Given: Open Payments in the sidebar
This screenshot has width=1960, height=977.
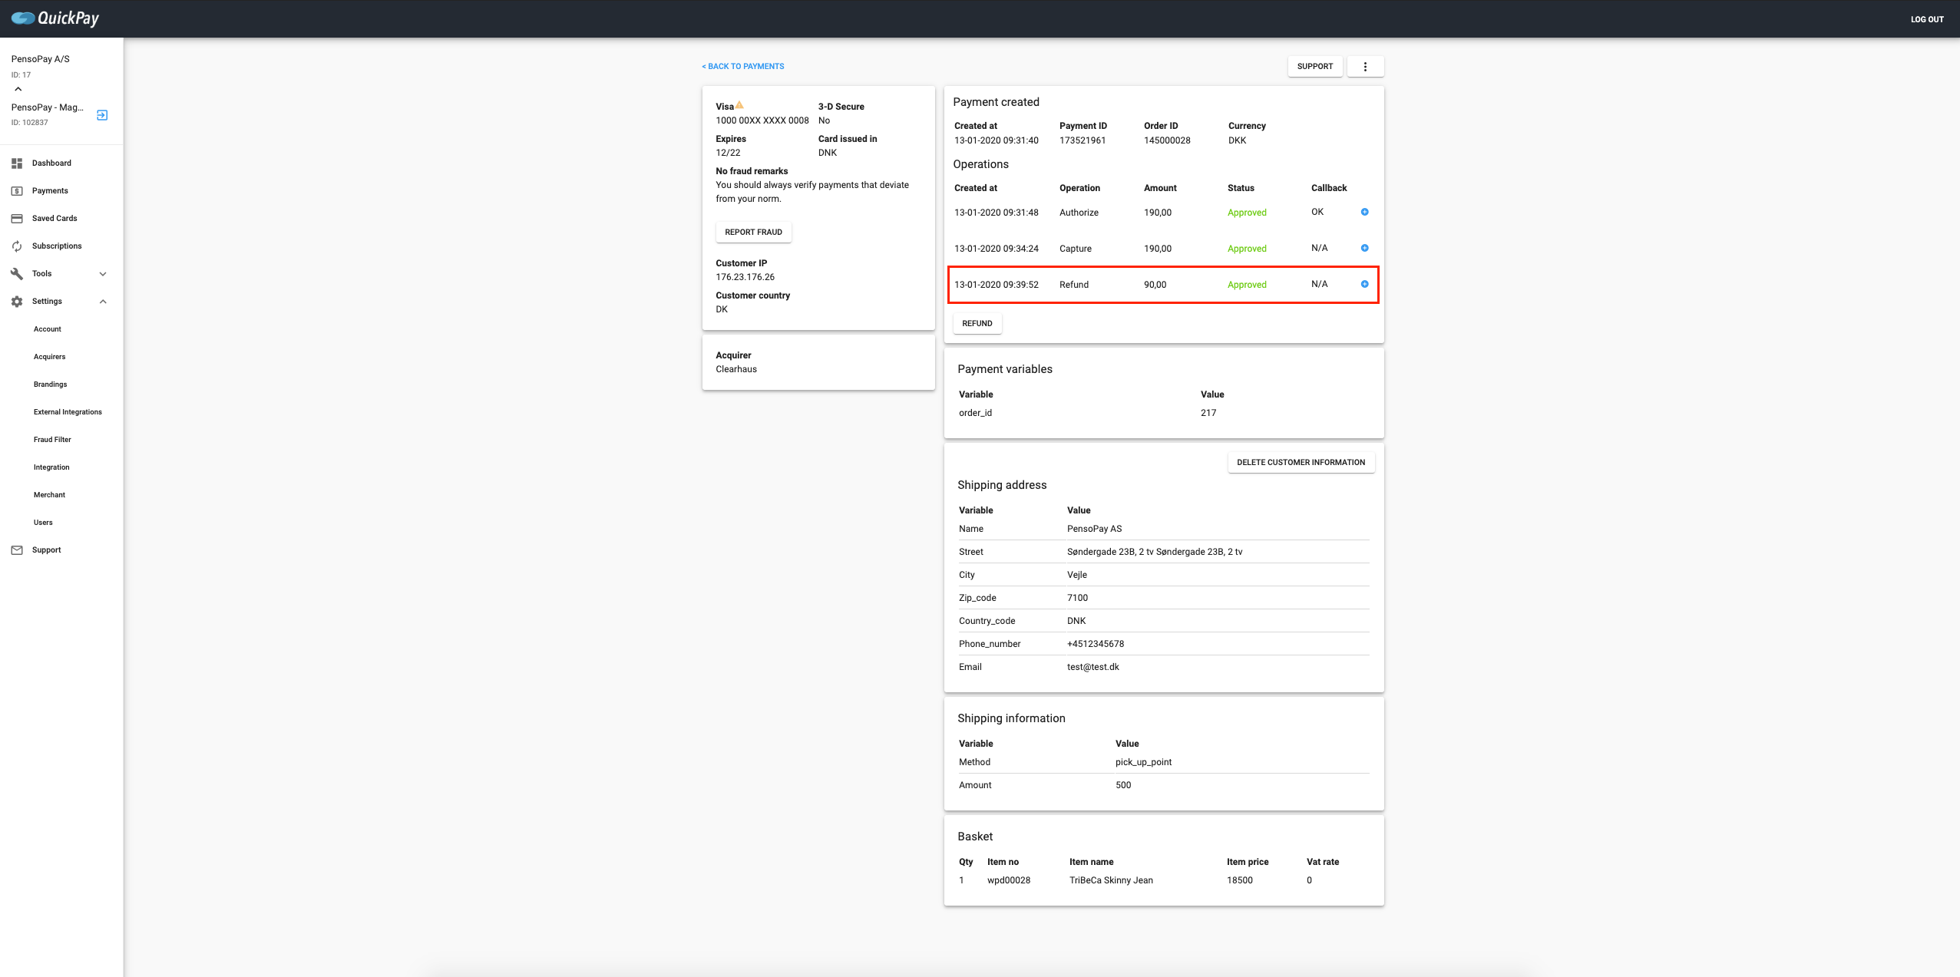Looking at the screenshot, I should pyautogui.click(x=50, y=191).
